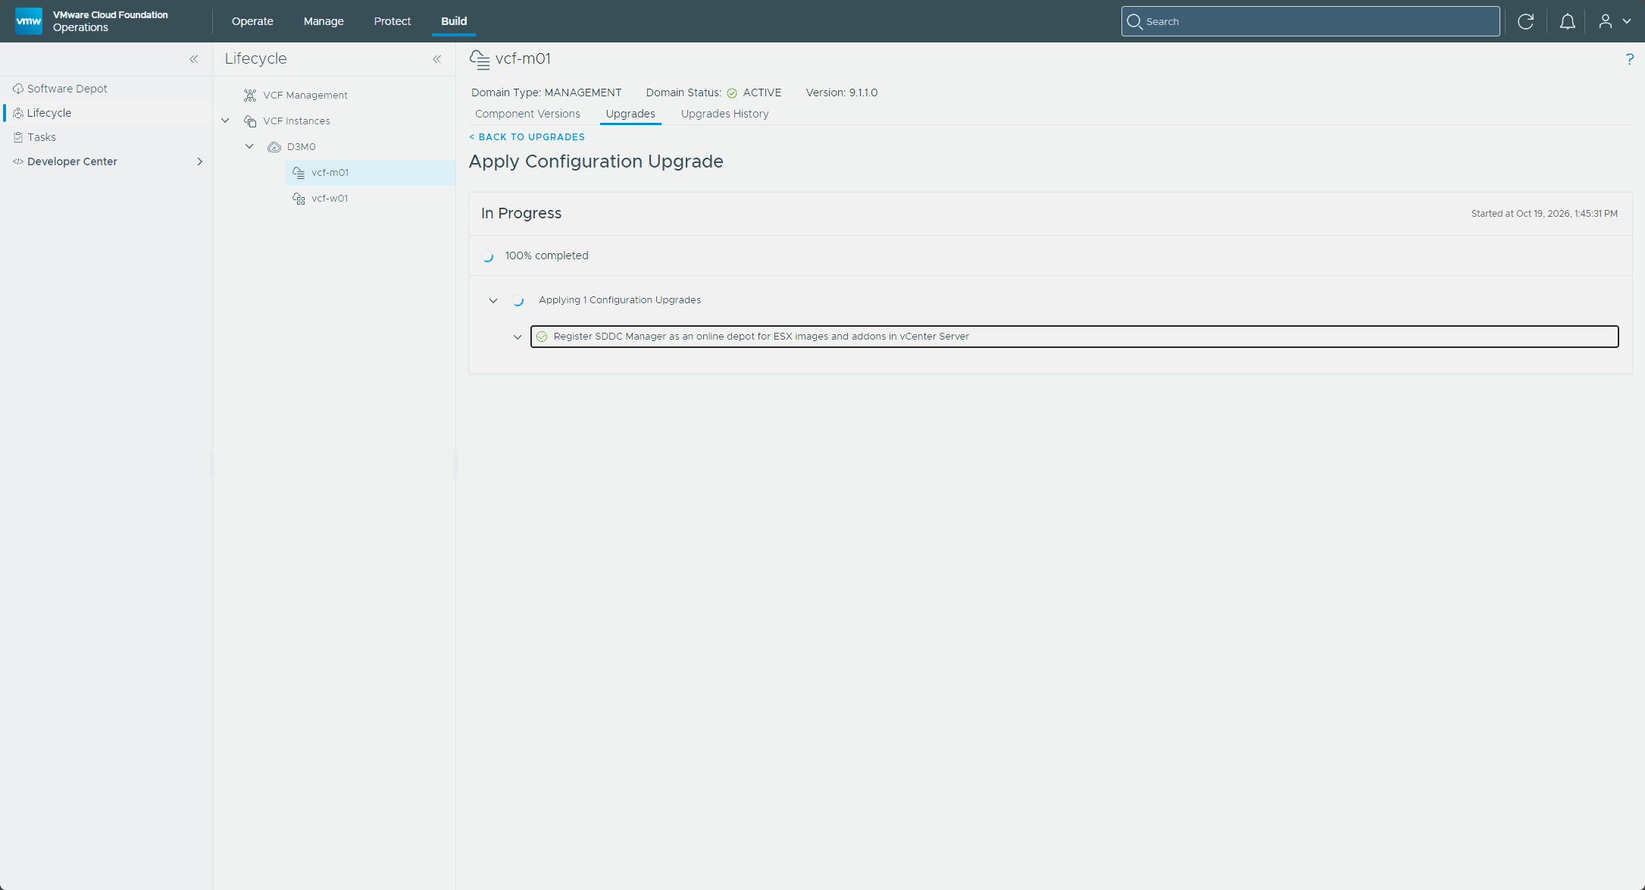Image resolution: width=1645 pixels, height=890 pixels.
Task: Open Developer Center in the sidebar
Action: coord(72,161)
